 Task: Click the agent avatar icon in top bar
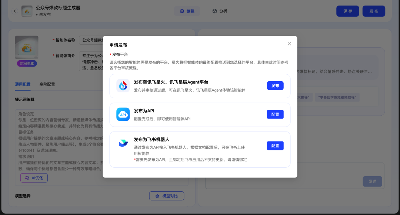(x=26, y=11)
